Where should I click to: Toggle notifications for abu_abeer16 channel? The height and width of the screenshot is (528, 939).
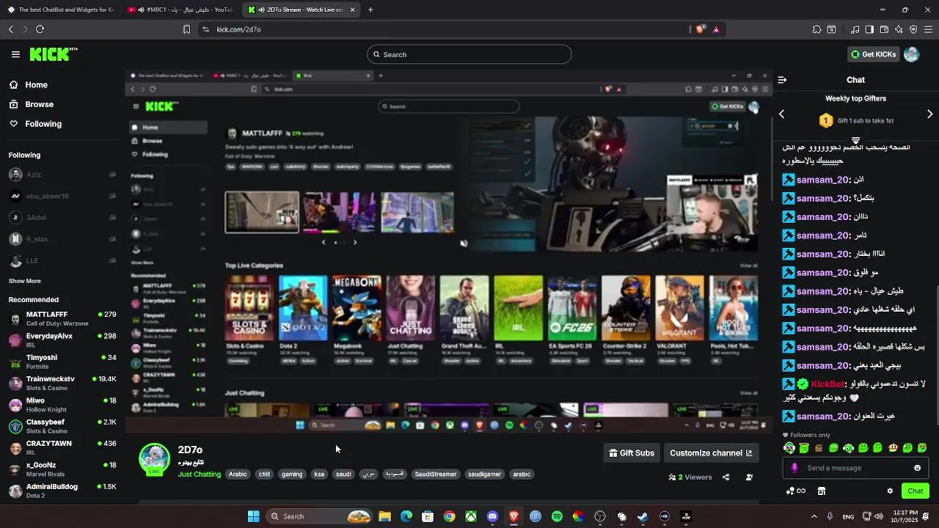[x=112, y=196]
